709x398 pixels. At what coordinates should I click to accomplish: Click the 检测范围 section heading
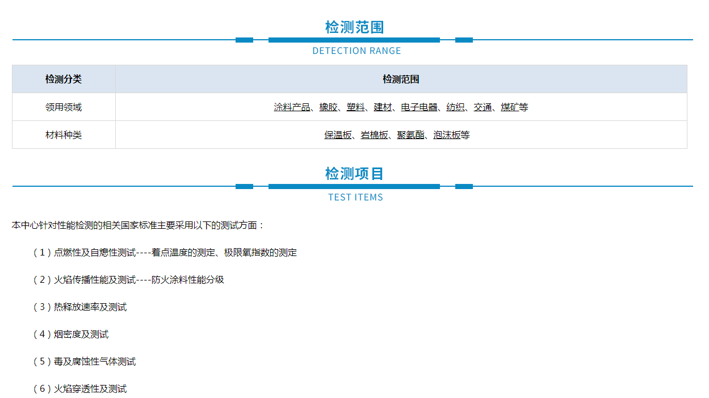point(354,27)
